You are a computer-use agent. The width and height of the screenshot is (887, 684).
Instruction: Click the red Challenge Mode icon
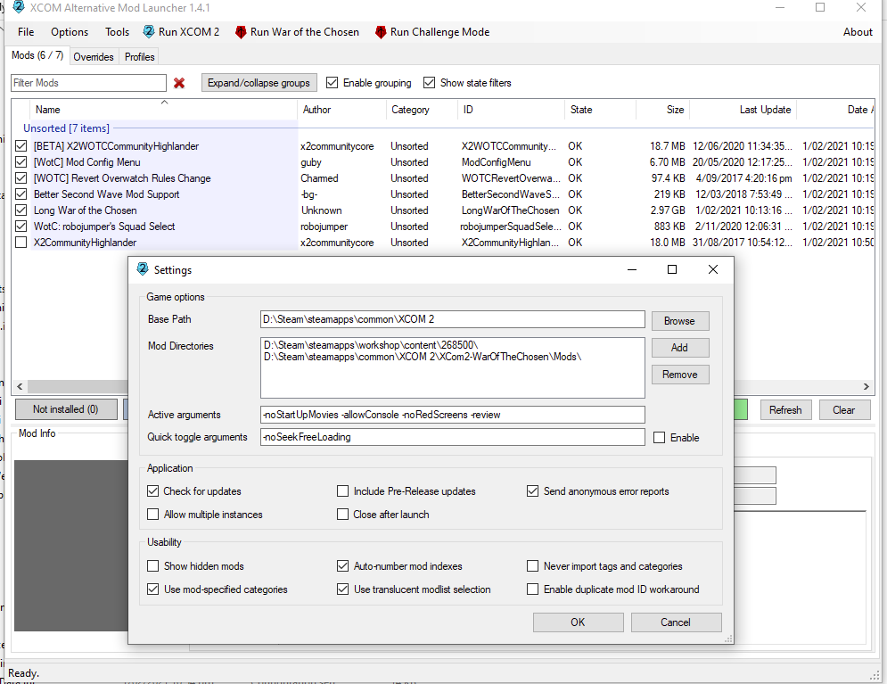pos(381,32)
